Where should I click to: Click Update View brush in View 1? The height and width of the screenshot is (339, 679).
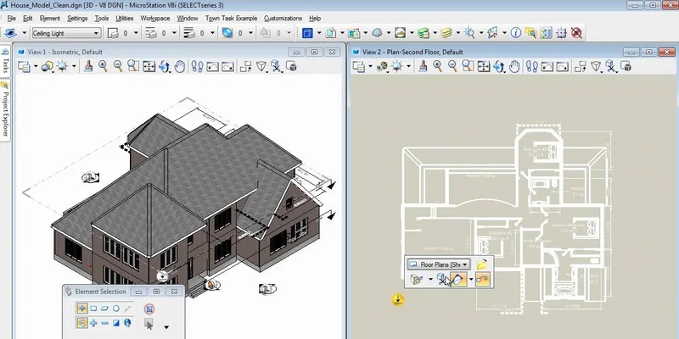coord(88,67)
